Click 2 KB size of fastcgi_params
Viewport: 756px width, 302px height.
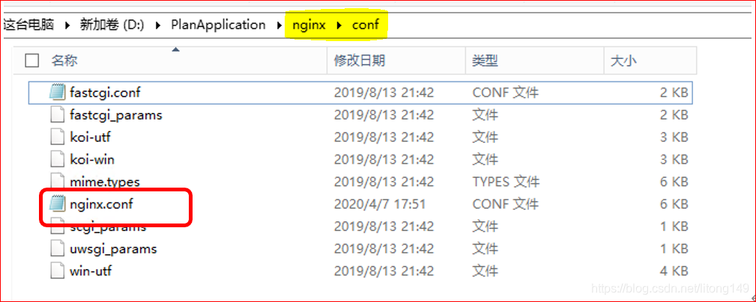coord(674,115)
